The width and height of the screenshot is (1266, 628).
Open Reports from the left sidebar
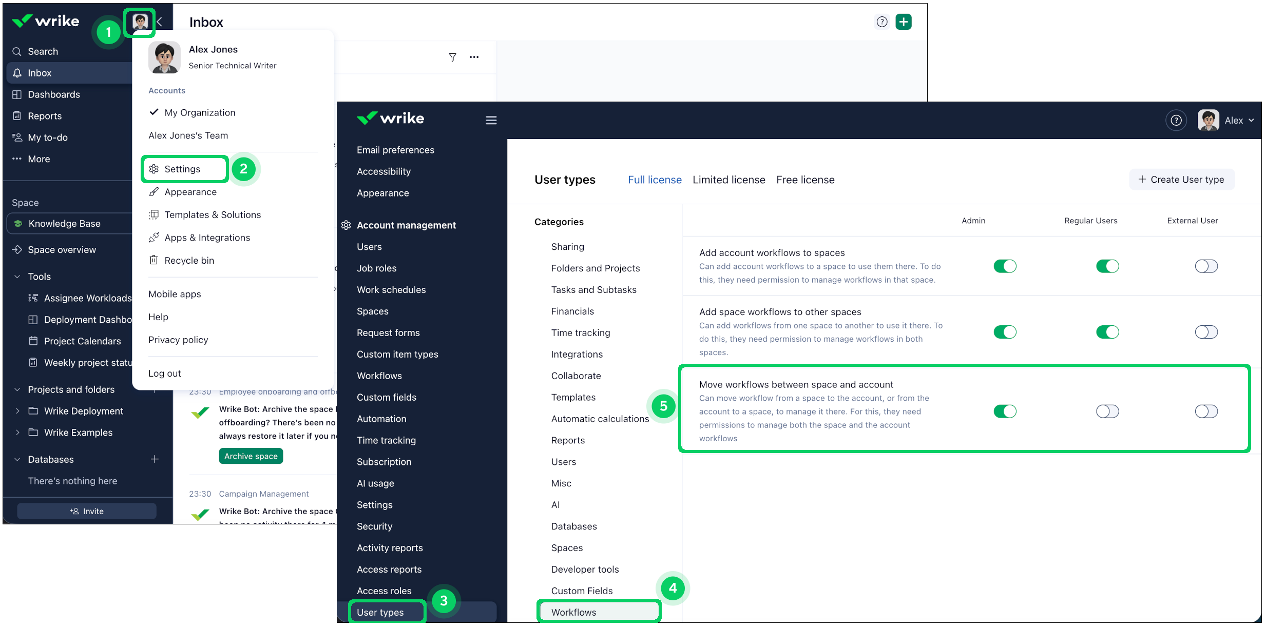coord(44,116)
